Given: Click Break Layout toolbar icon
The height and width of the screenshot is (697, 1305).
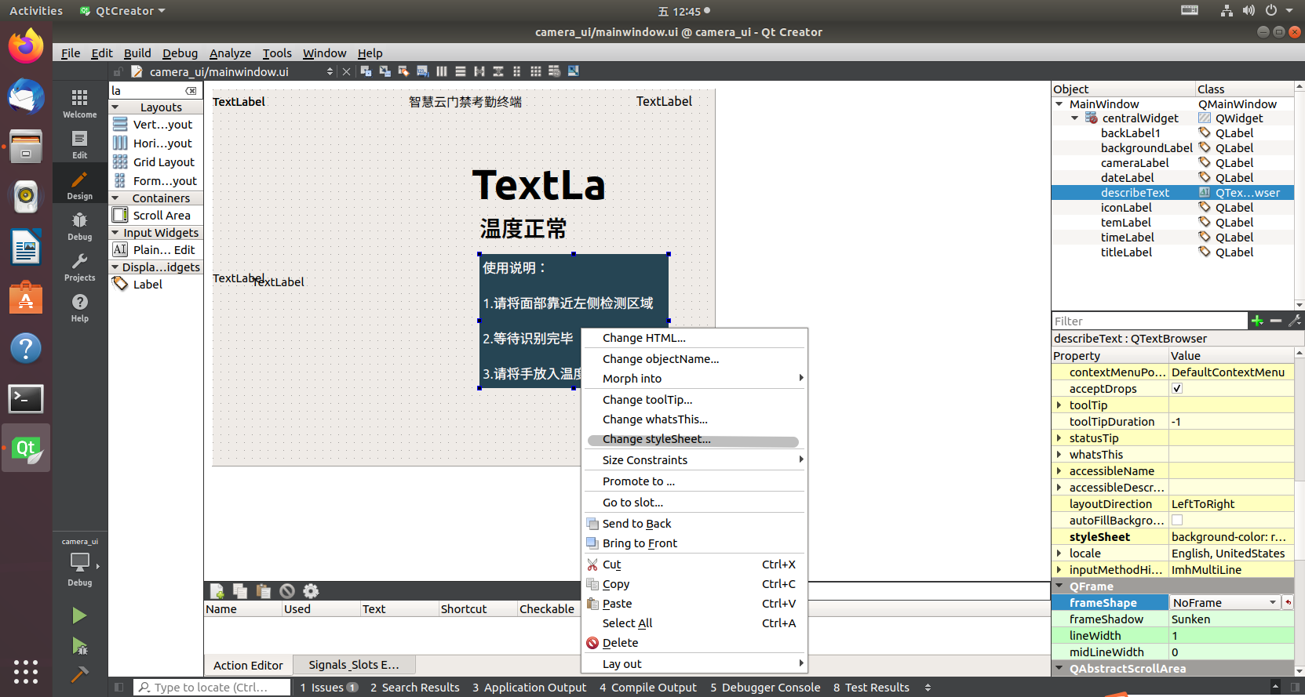Looking at the screenshot, I should (x=554, y=71).
